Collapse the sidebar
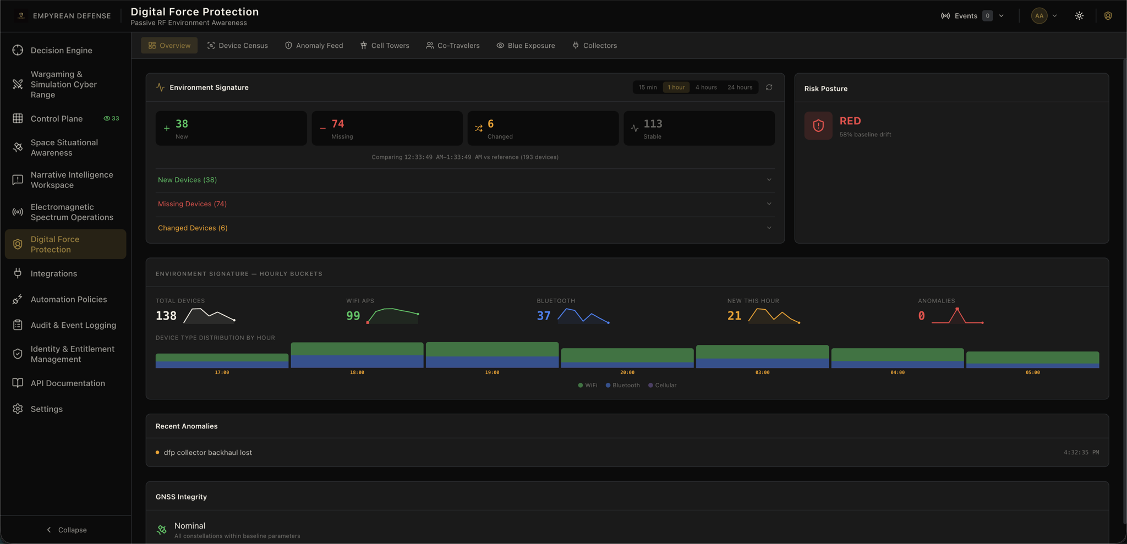 66,530
